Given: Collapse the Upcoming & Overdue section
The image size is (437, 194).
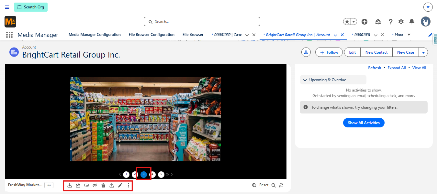Looking at the screenshot, I should click(305, 80).
